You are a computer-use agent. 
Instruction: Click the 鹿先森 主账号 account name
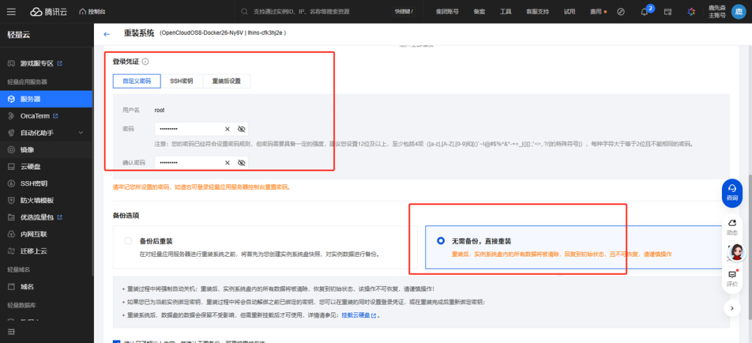[716, 12]
